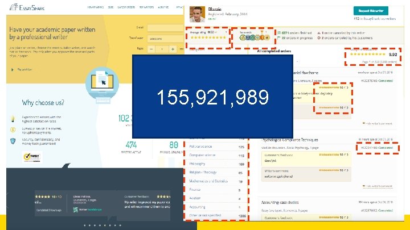The width and height of the screenshot is (410, 230).
Task: Click the 9.92 rating stars
Action: click(x=368, y=55)
